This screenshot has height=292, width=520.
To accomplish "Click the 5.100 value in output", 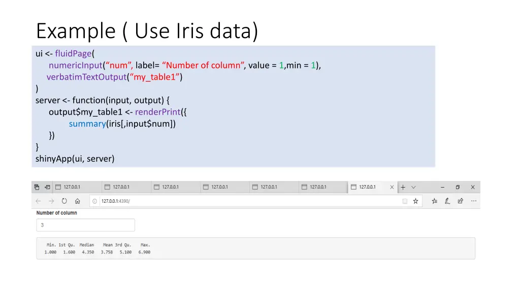I will point(126,252).
